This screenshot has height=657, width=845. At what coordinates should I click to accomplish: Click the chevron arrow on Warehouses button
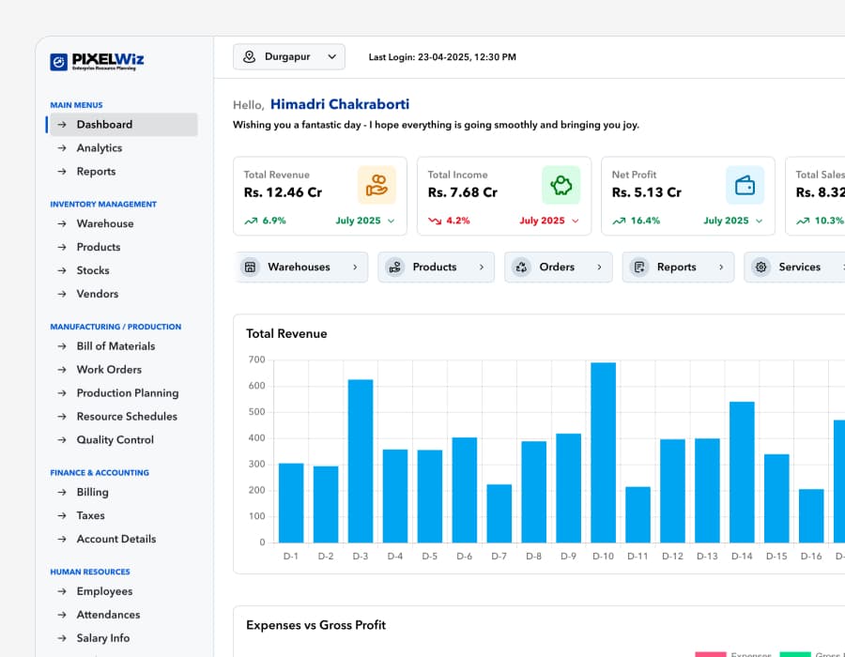click(355, 267)
